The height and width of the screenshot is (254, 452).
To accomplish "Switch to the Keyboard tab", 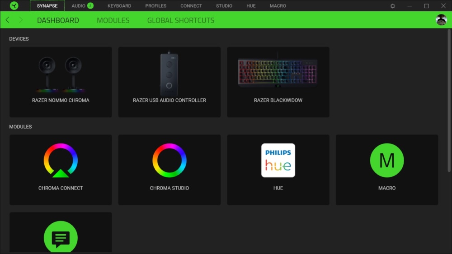I will [x=119, y=6].
